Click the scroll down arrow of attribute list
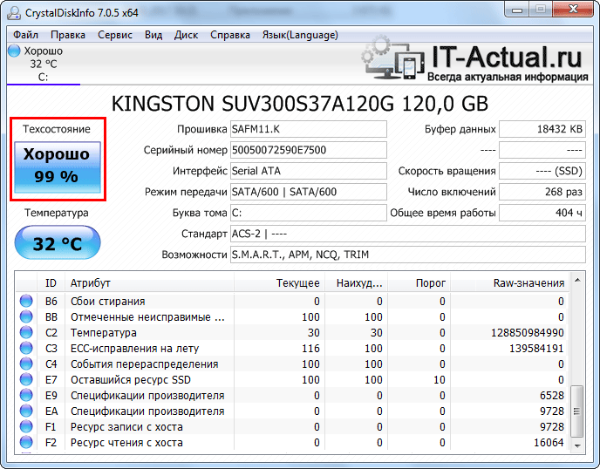The image size is (600, 469). coord(577,446)
